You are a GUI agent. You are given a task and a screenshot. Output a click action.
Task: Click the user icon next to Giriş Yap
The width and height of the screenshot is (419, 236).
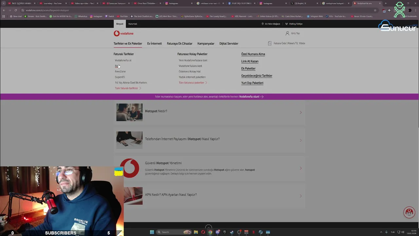pyautogui.click(x=287, y=33)
